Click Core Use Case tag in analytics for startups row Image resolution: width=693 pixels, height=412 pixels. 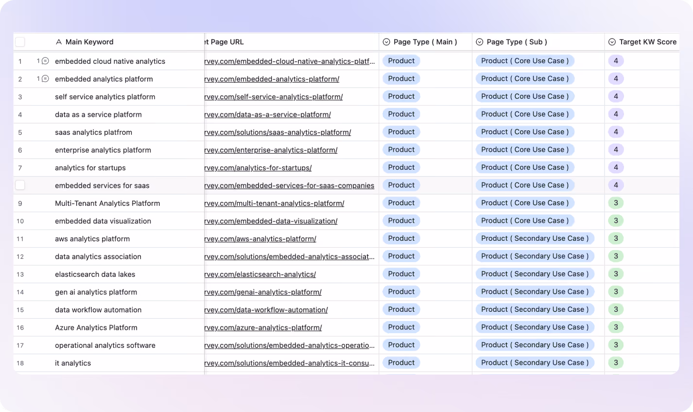point(525,167)
